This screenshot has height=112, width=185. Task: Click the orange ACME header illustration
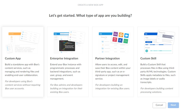pyautogui.click(x=15, y=34)
